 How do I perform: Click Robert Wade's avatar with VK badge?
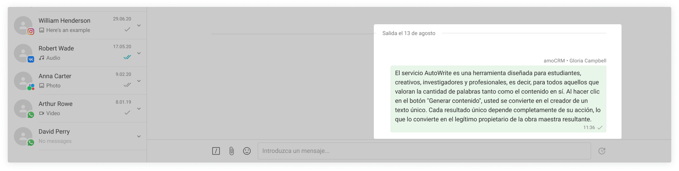pyautogui.click(x=23, y=53)
